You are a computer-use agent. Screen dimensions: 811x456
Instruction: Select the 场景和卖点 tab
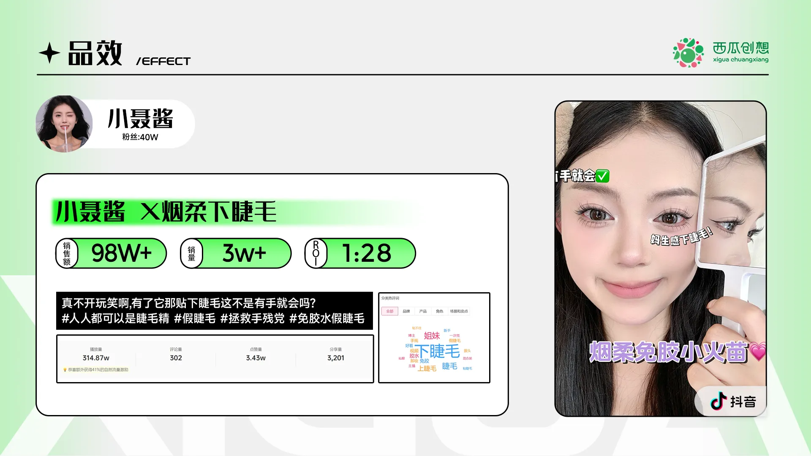click(x=459, y=311)
